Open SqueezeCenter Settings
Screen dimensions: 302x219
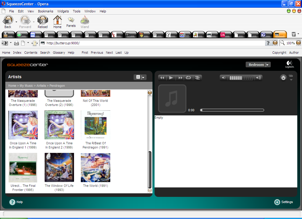pos(283,202)
